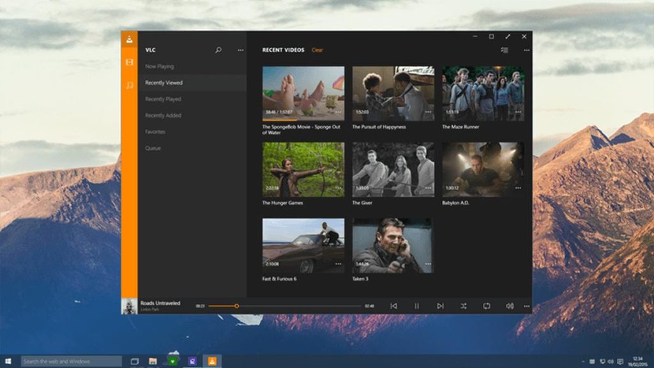Open the list view options icon
The width and height of the screenshot is (654, 368).
[505, 50]
